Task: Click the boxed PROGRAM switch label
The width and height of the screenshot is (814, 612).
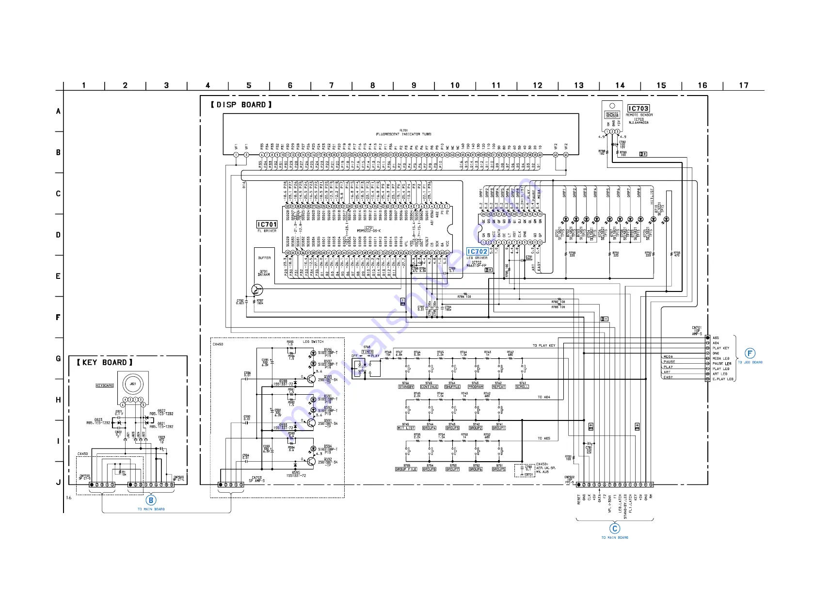Action: 476,387
